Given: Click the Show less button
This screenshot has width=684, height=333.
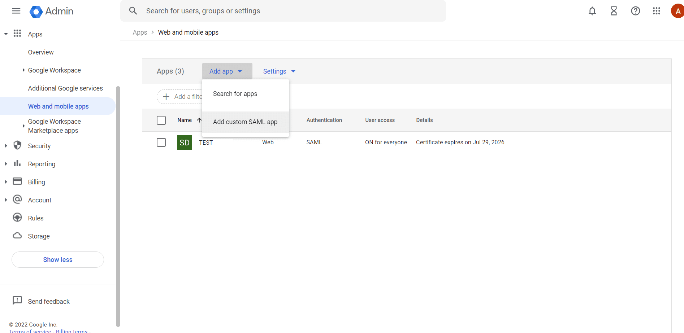Looking at the screenshot, I should click(58, 260).
